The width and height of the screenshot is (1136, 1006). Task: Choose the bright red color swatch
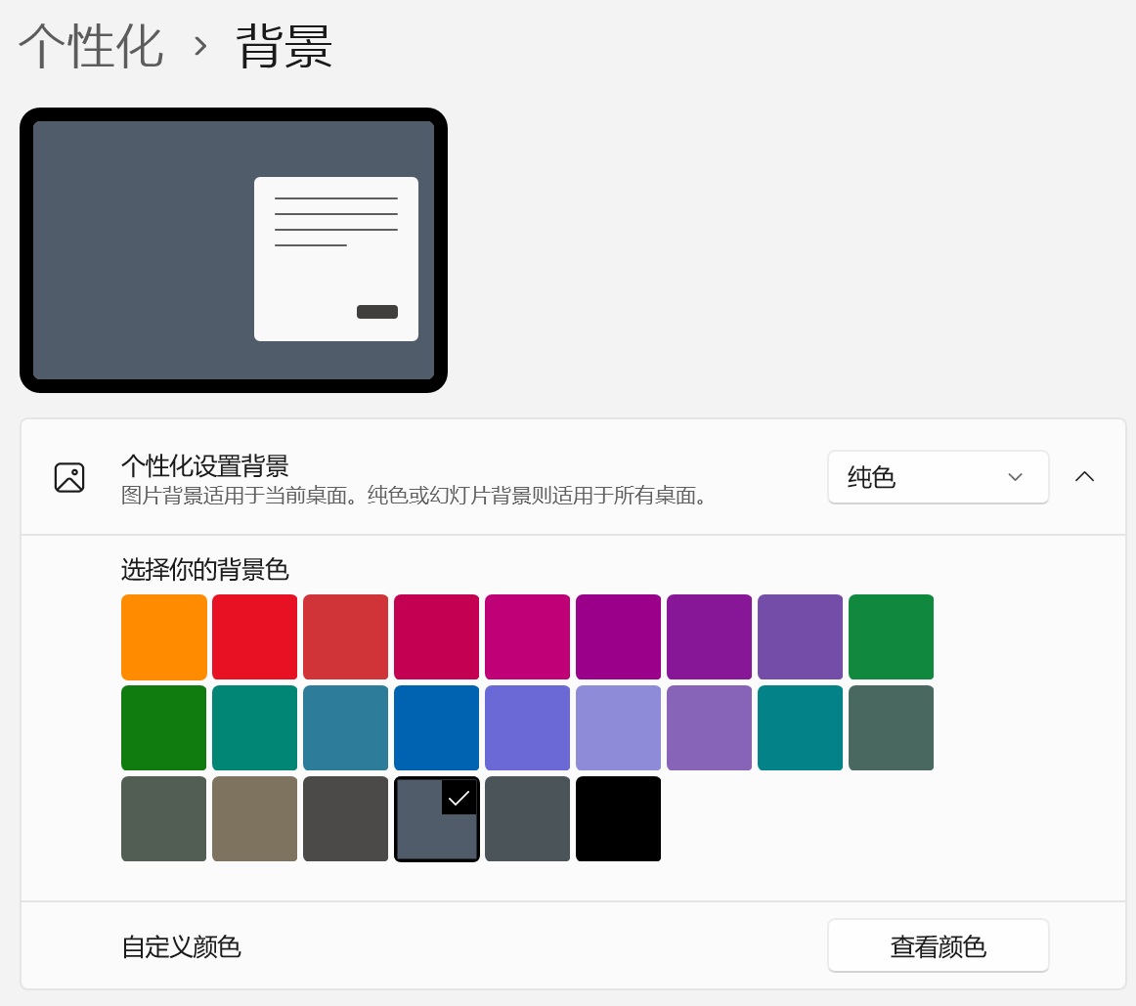(x=255, y=637)
